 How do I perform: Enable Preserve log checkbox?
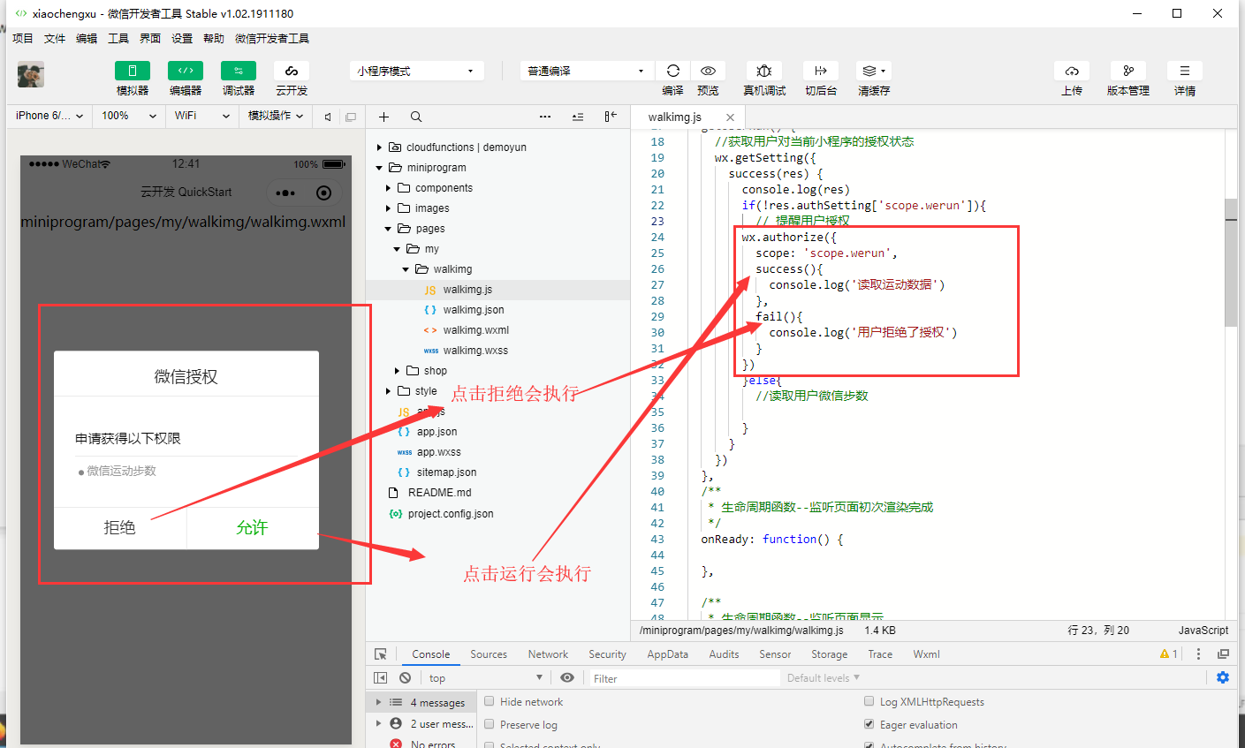pos(489,724)
